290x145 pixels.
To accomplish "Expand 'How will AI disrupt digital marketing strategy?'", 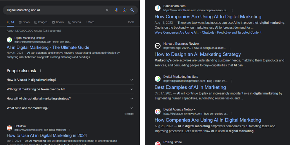I will coord(70,98).
